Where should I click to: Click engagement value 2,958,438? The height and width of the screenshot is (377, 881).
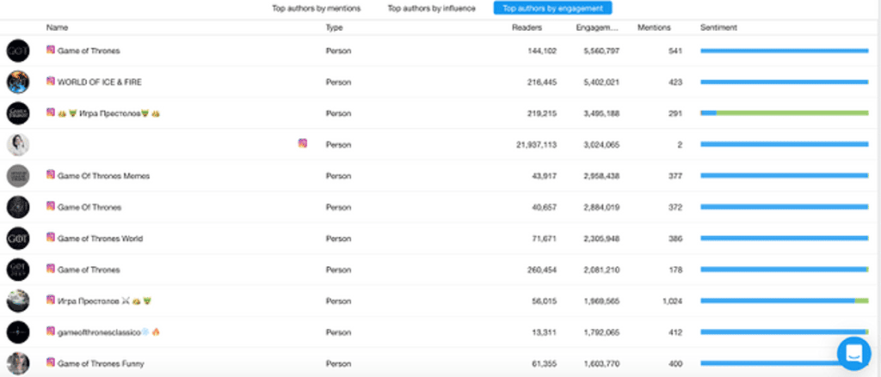(601, 175)
